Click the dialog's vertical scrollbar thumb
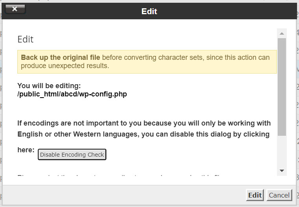The image size is (299, 207). pyautogui.click(x=282, y=87)
